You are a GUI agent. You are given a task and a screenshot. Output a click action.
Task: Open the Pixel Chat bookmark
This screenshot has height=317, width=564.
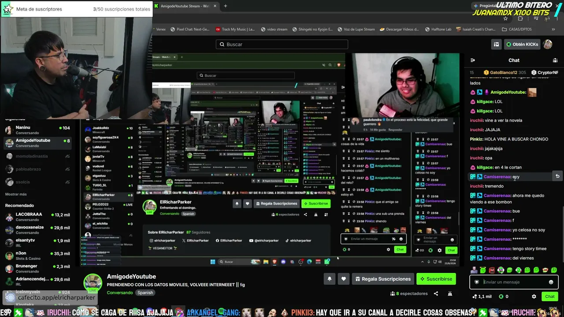click(189, 29)
